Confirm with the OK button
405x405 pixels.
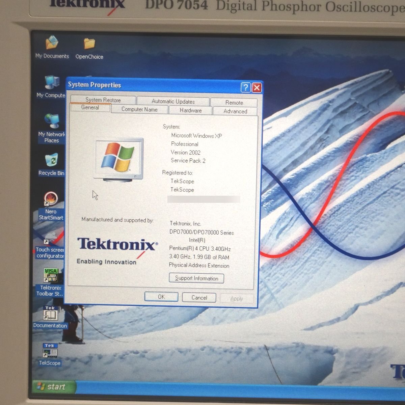pos(161,297)
